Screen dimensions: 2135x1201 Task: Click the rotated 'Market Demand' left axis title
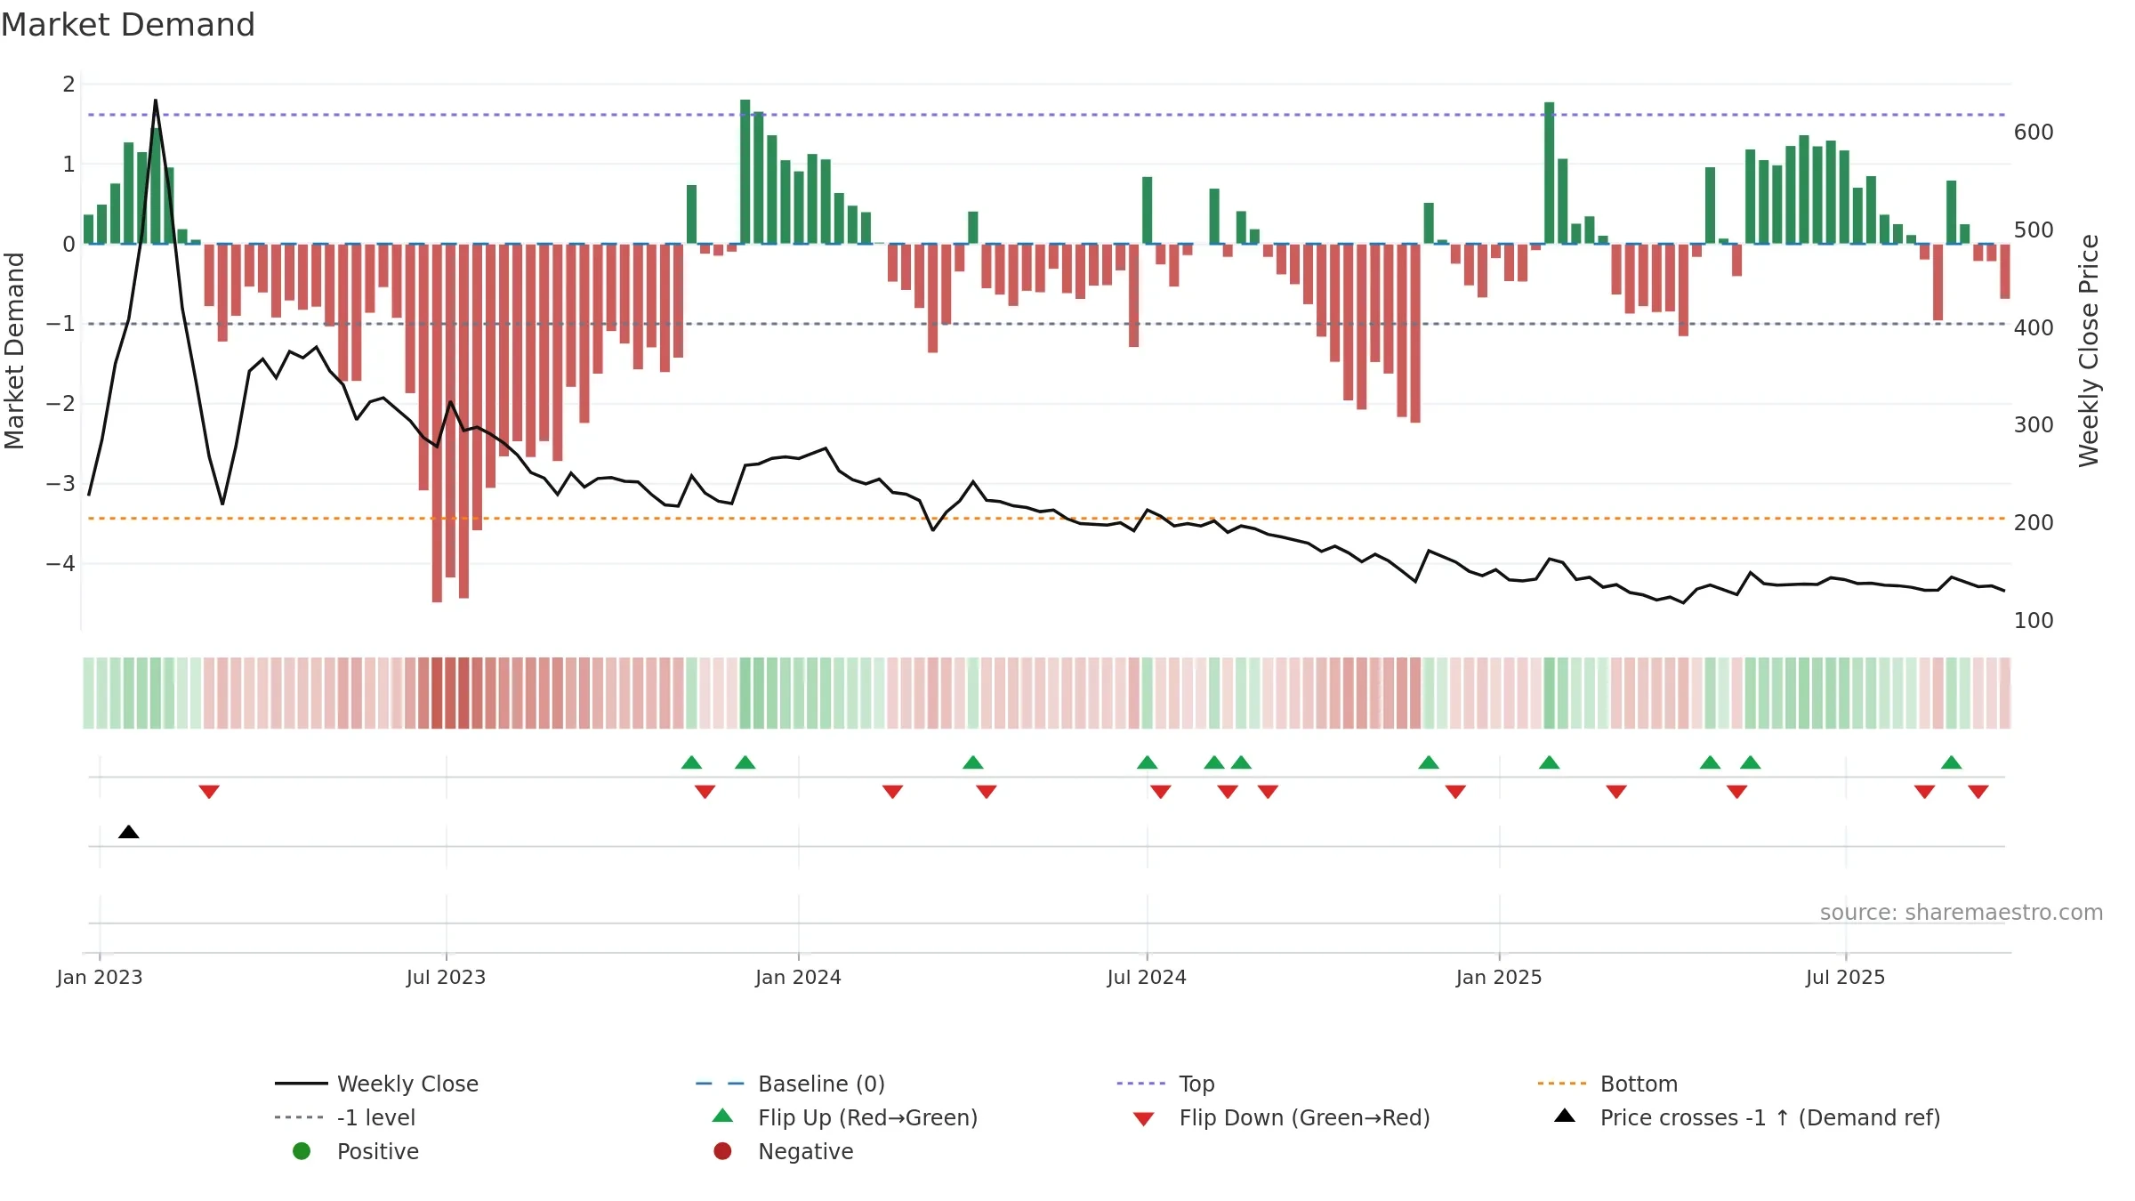14,351
